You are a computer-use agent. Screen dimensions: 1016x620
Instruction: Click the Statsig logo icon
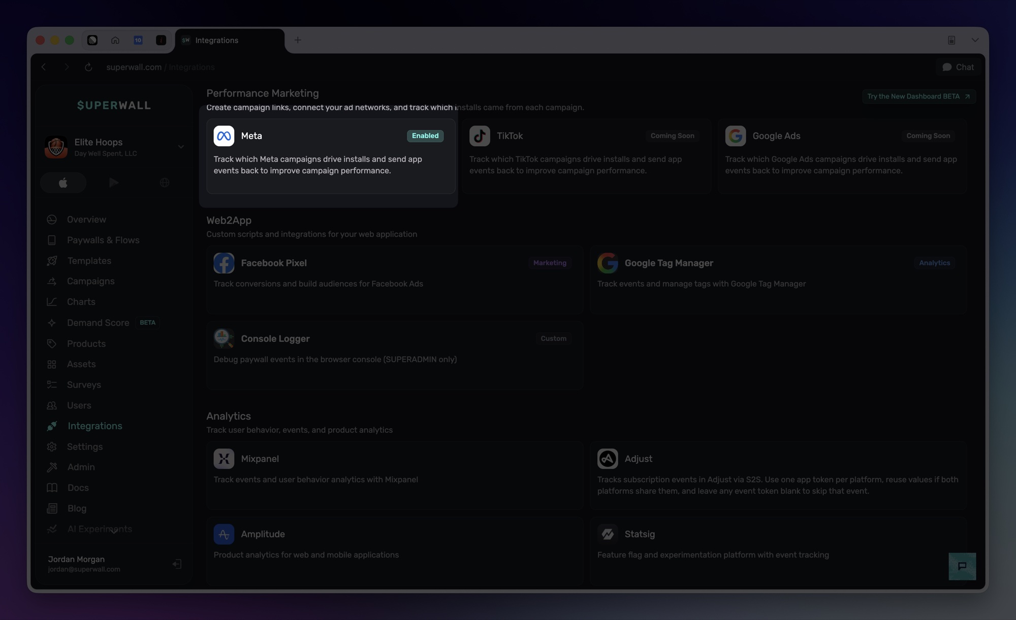click(x=608, y=534)
